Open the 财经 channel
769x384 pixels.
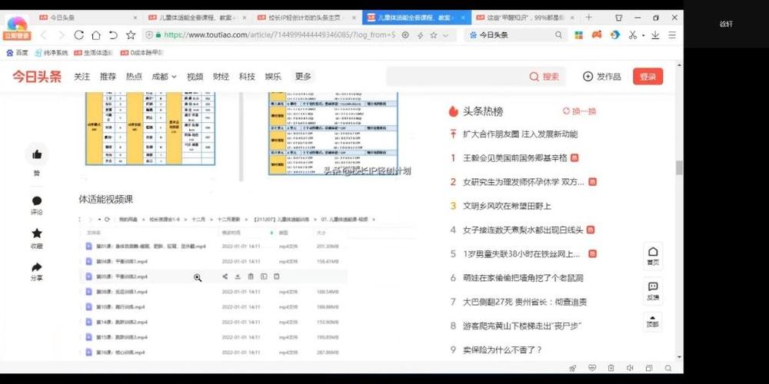coord(221,76)
